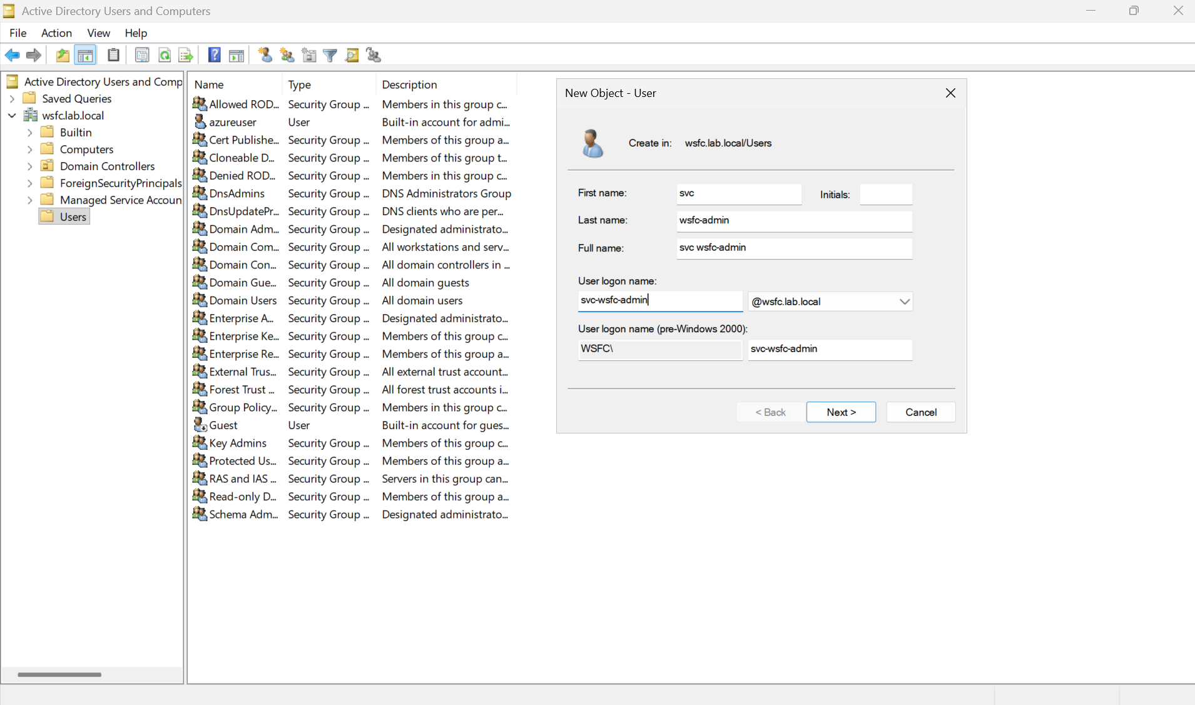Select the "DnsUpdatePr..." list entry name

coord(244,211)
